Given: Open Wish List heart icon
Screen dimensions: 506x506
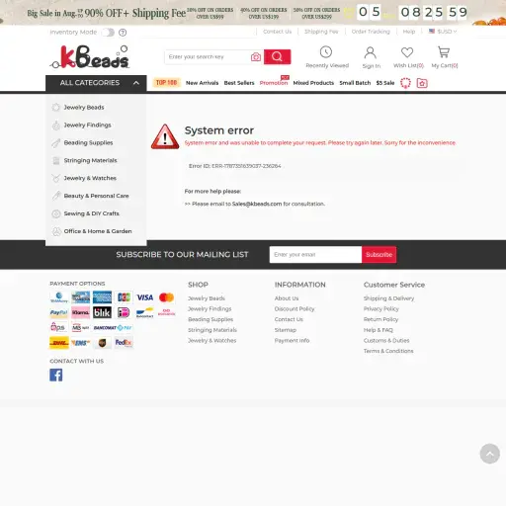Looking at the screenshot, I should click(407, 52).
